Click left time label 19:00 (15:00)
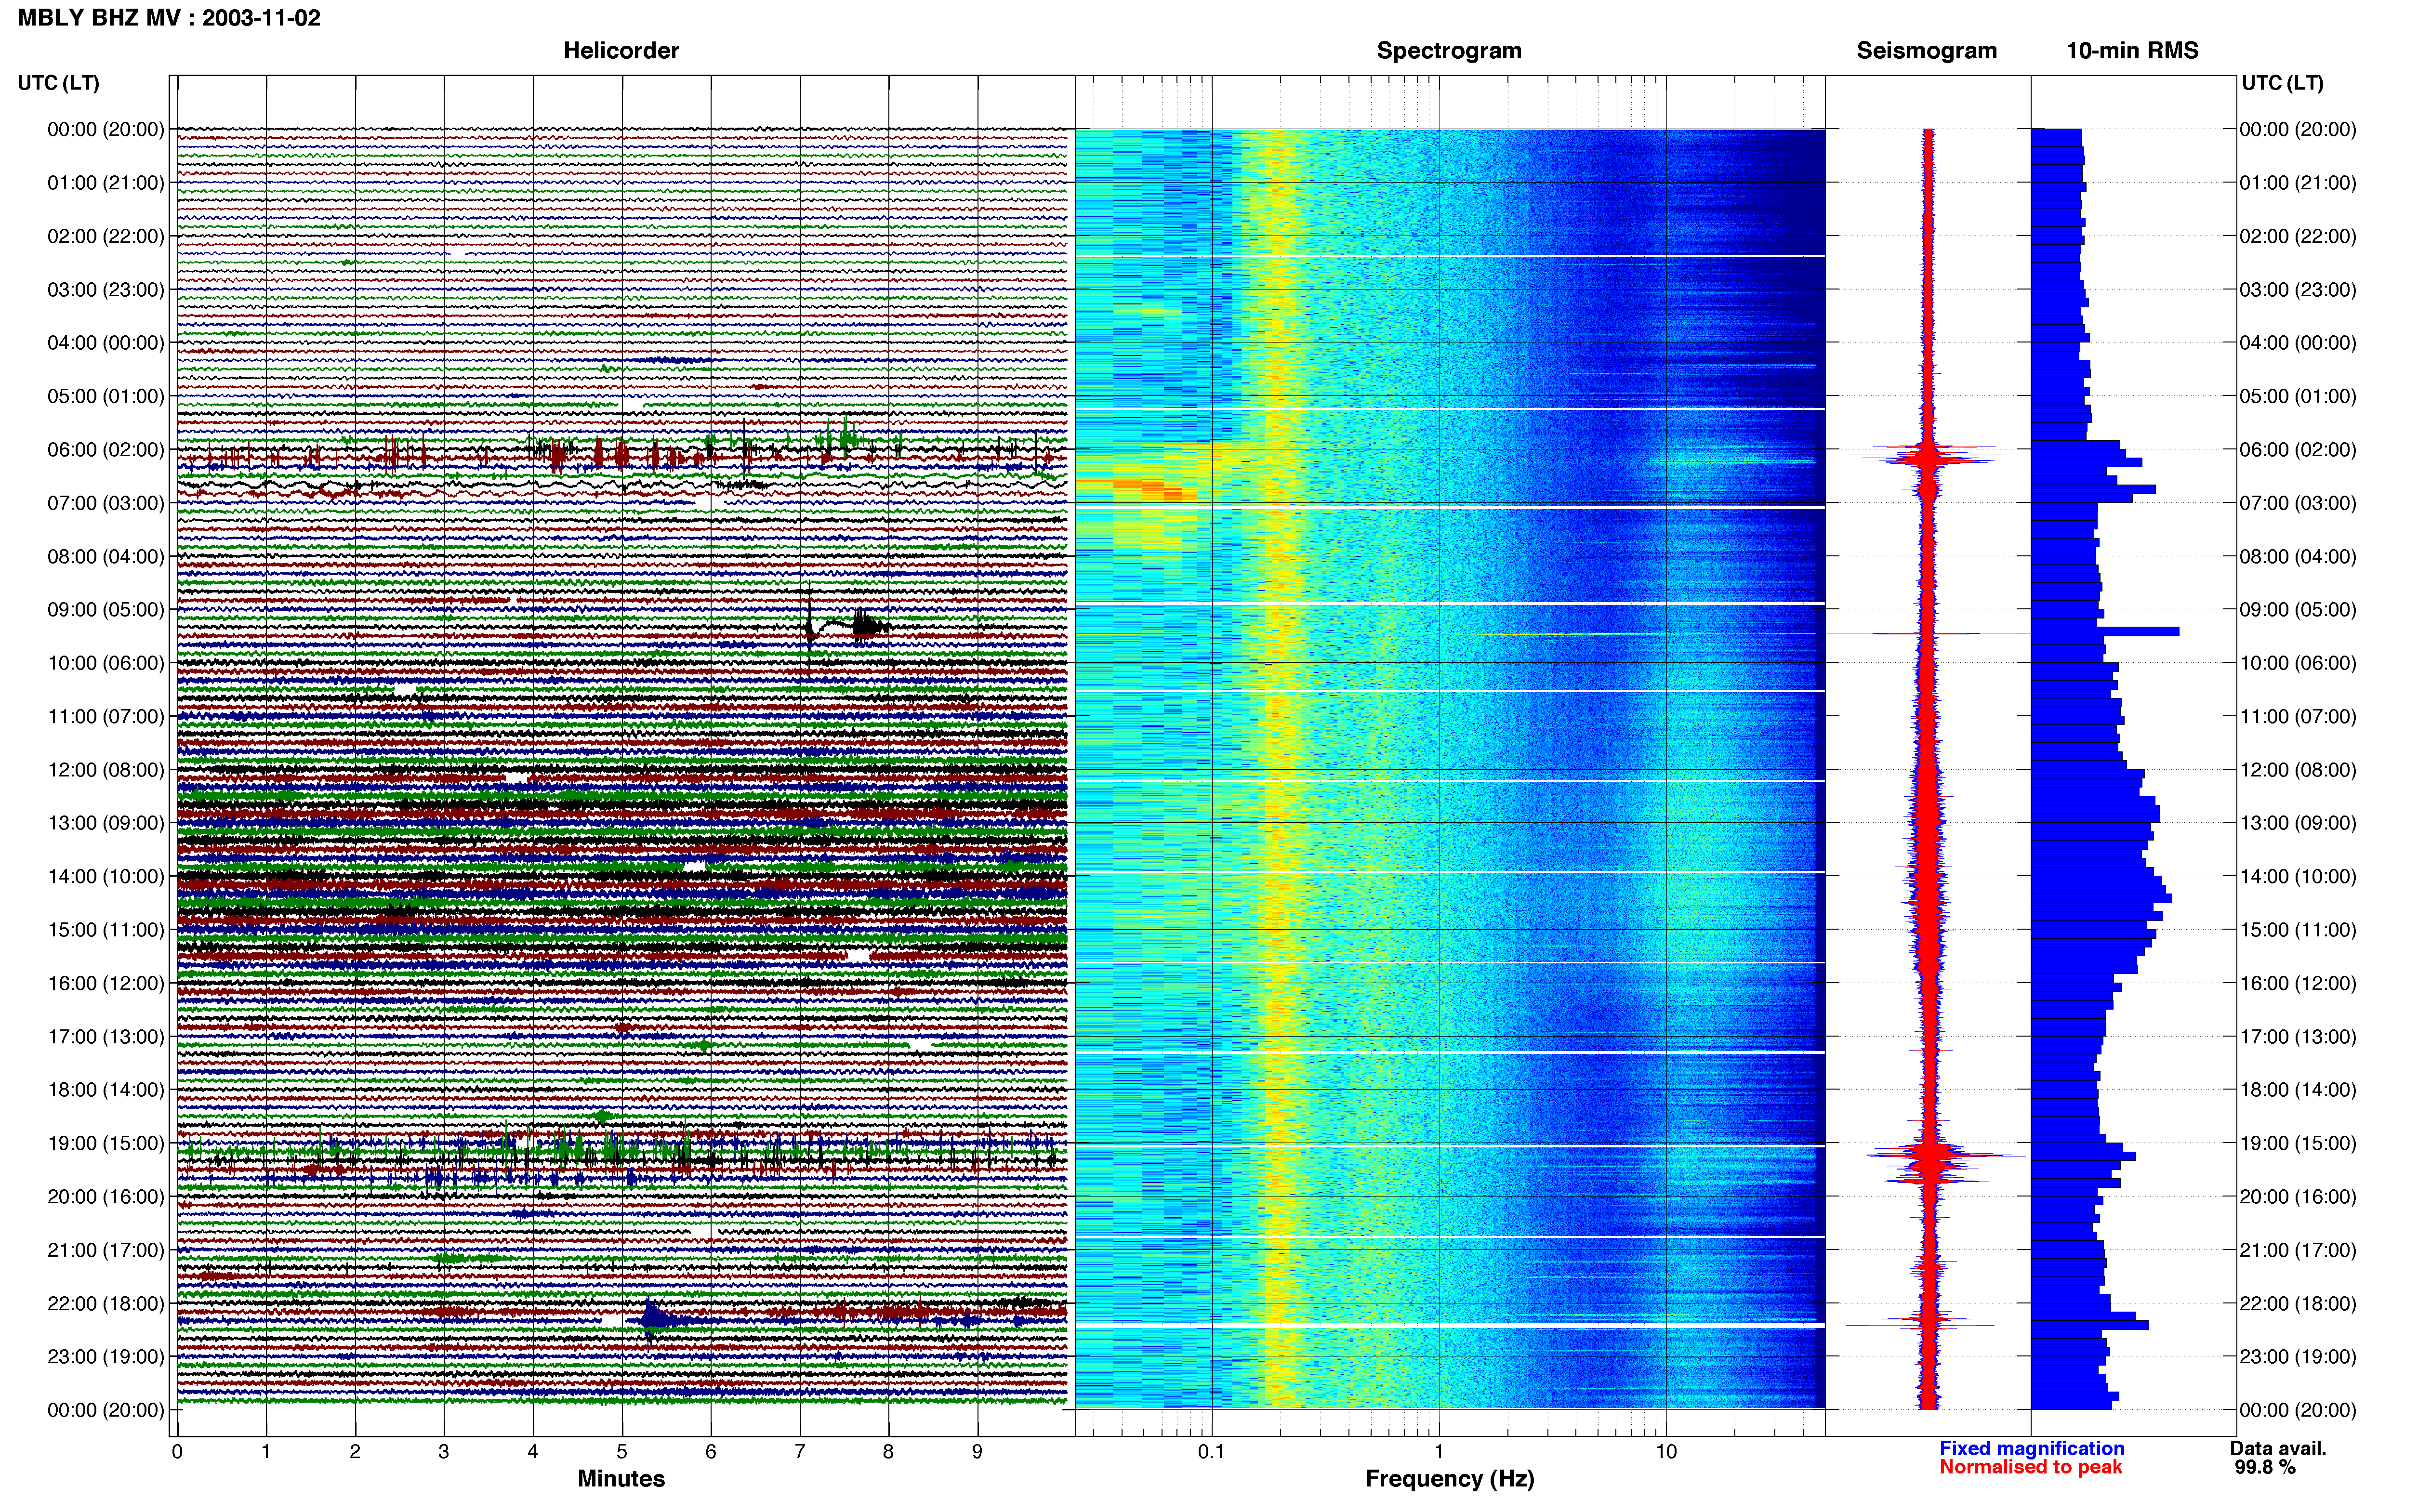This screenshot has width=2418, height=1512. tap(106, 1143)
